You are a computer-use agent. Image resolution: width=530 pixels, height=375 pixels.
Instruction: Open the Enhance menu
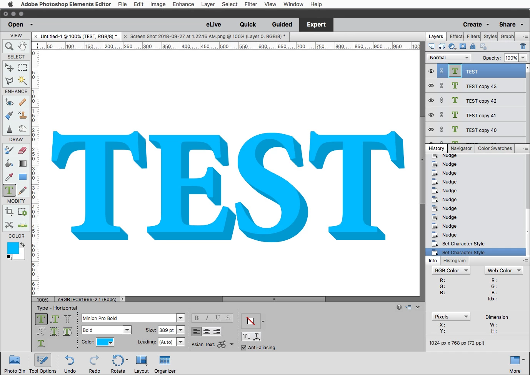click(183, 4)
